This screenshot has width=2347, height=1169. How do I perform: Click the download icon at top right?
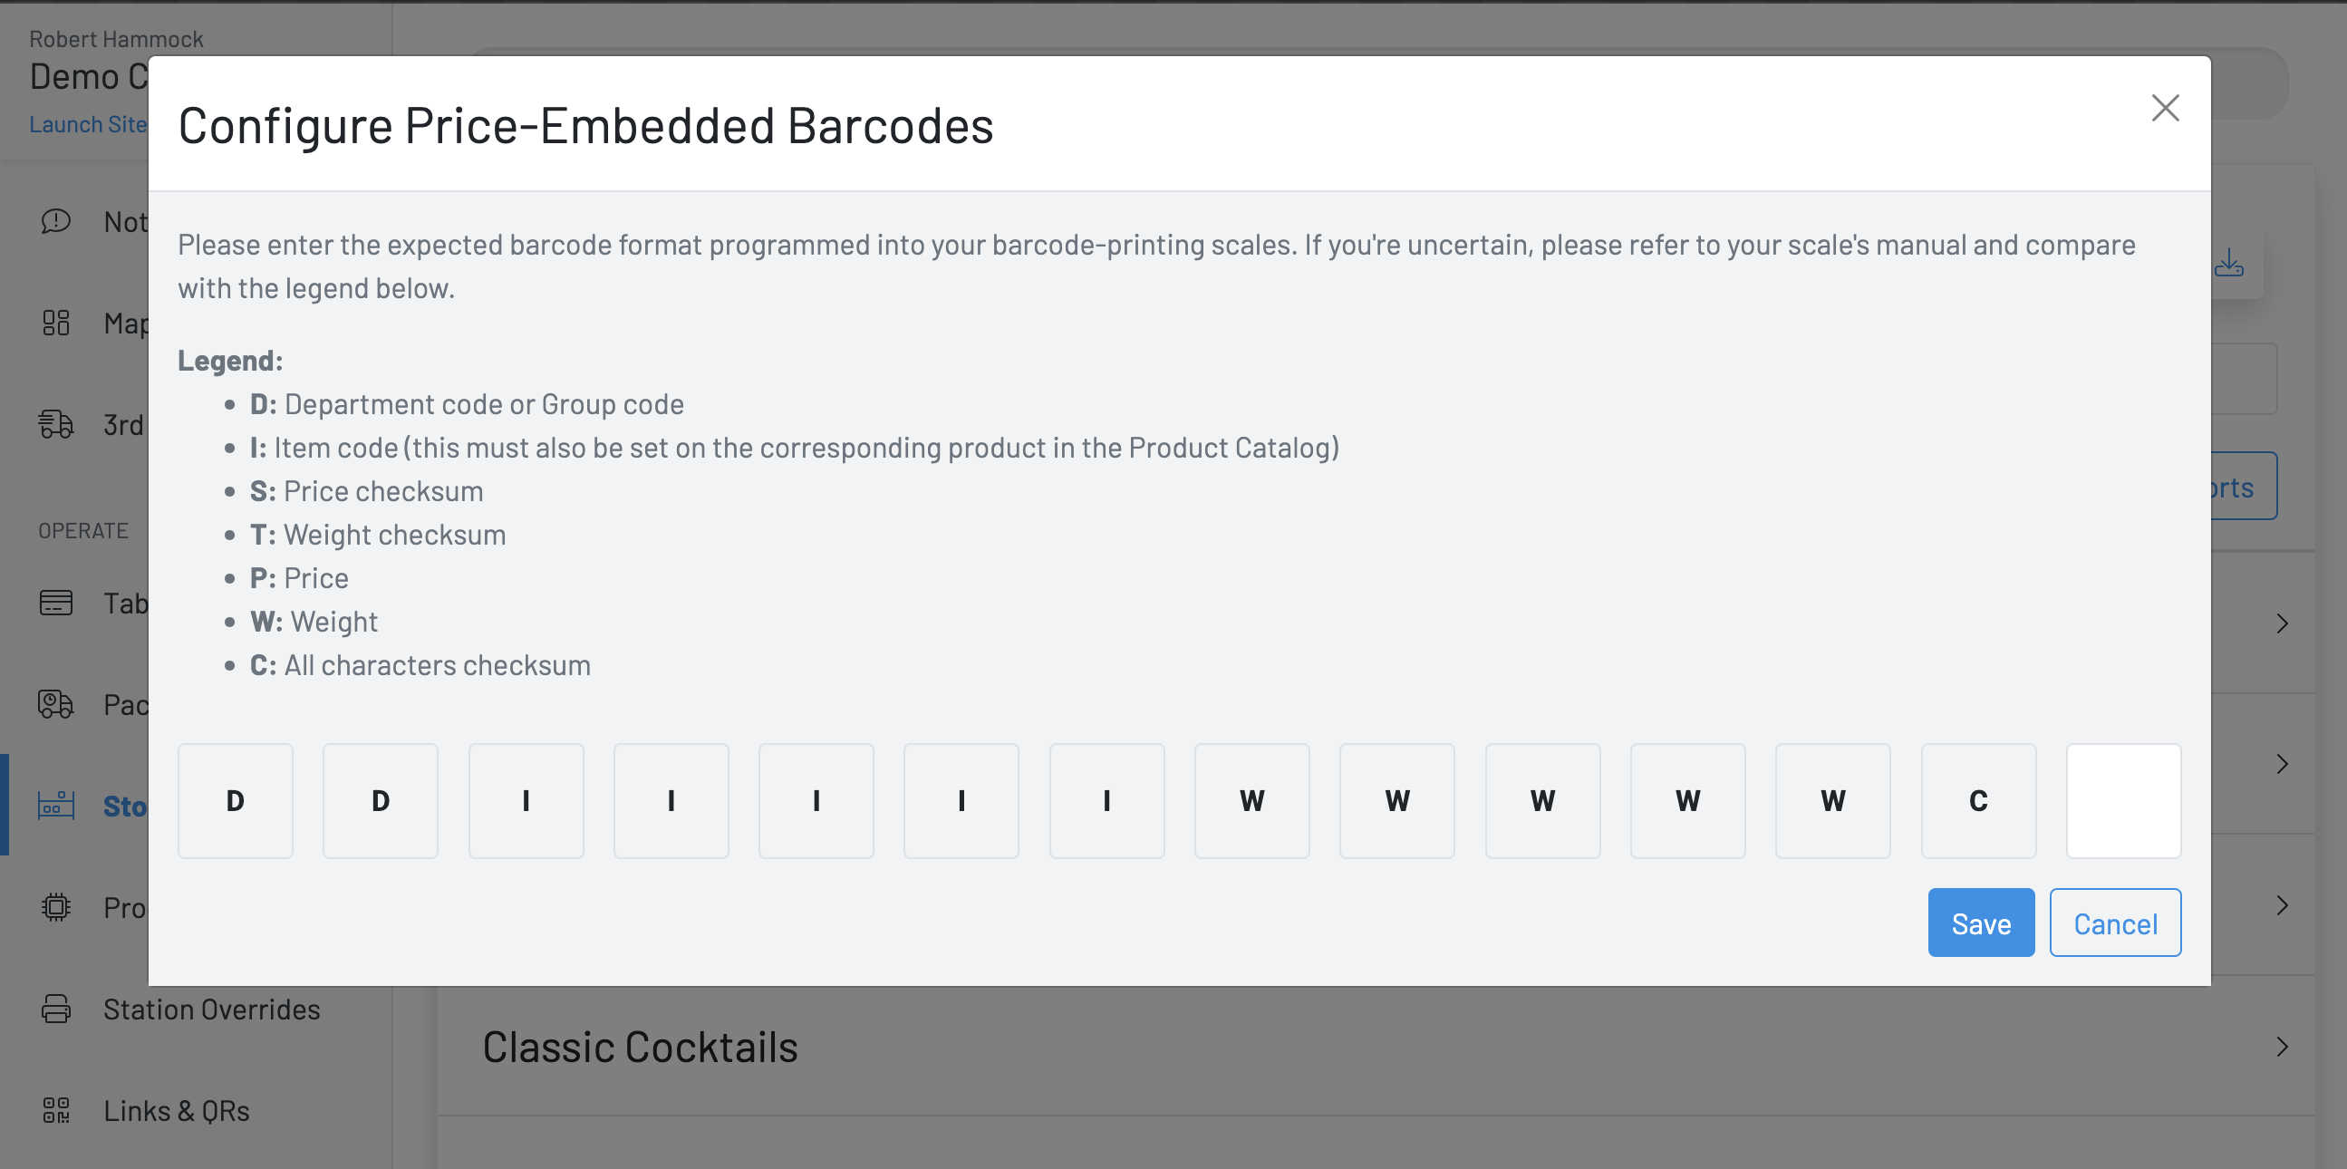pos(2228,264)
